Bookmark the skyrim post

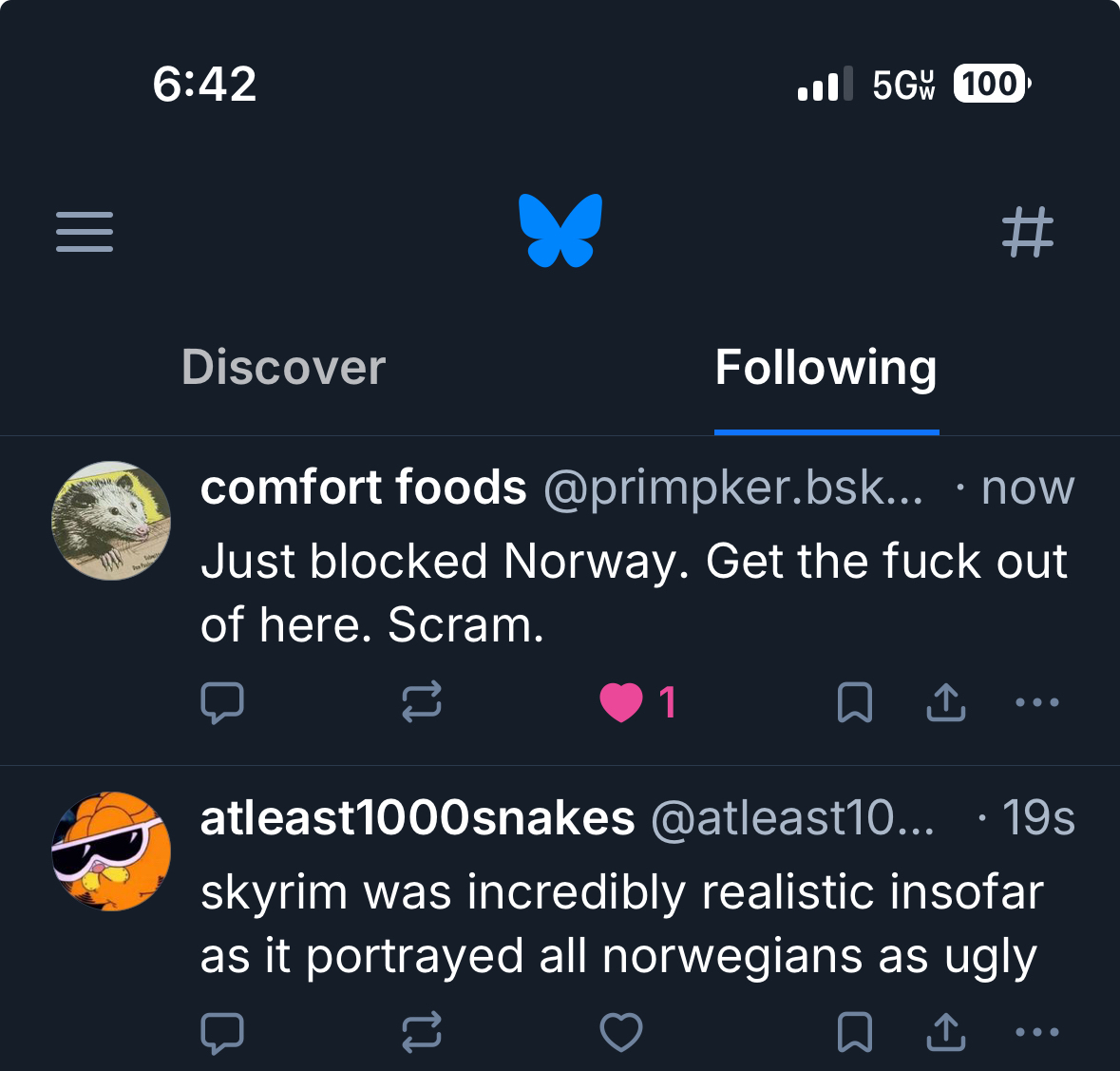(854, 1033)
